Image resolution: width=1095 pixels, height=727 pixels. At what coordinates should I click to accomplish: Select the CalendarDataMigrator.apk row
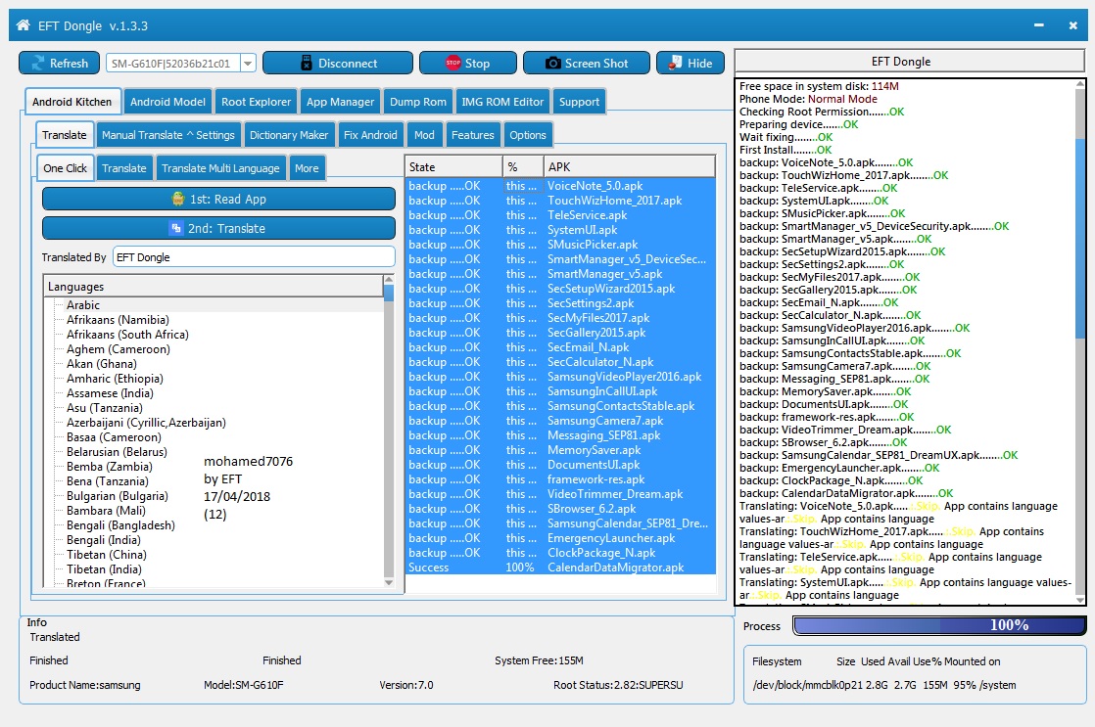pyautogui.click(x=560, y=568)
